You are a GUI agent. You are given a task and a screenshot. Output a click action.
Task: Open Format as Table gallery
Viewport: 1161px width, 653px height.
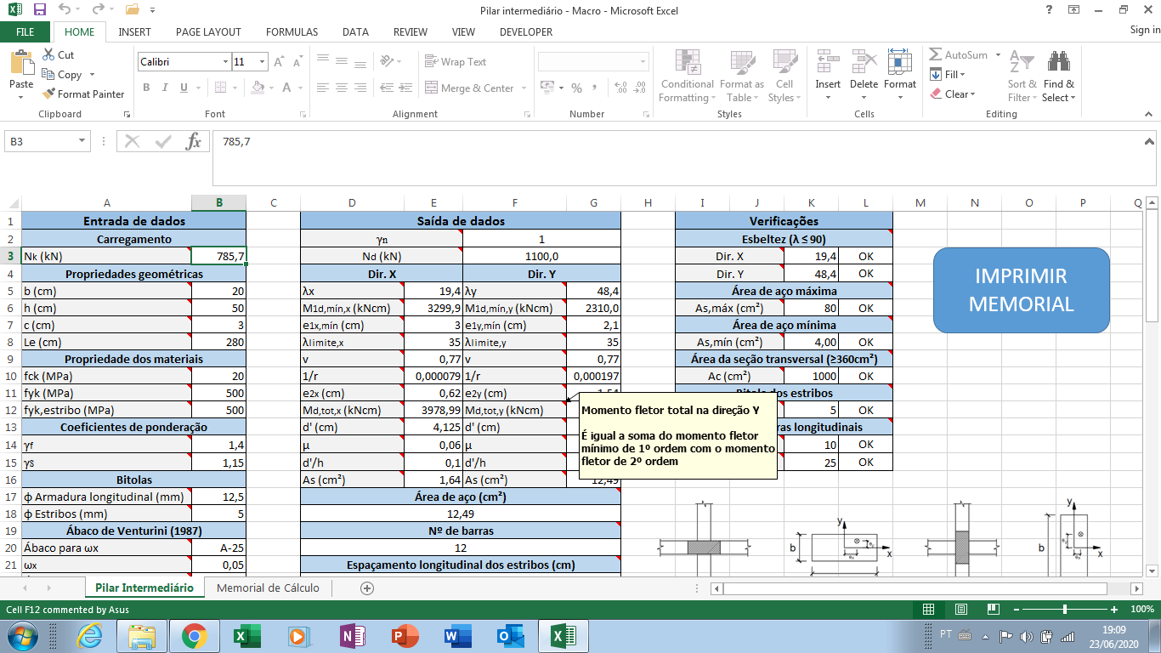(x=741, y=75)
